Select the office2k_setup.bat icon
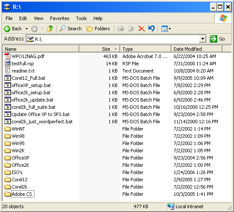This screenshot has height=212, width=234. pos(8,92)
